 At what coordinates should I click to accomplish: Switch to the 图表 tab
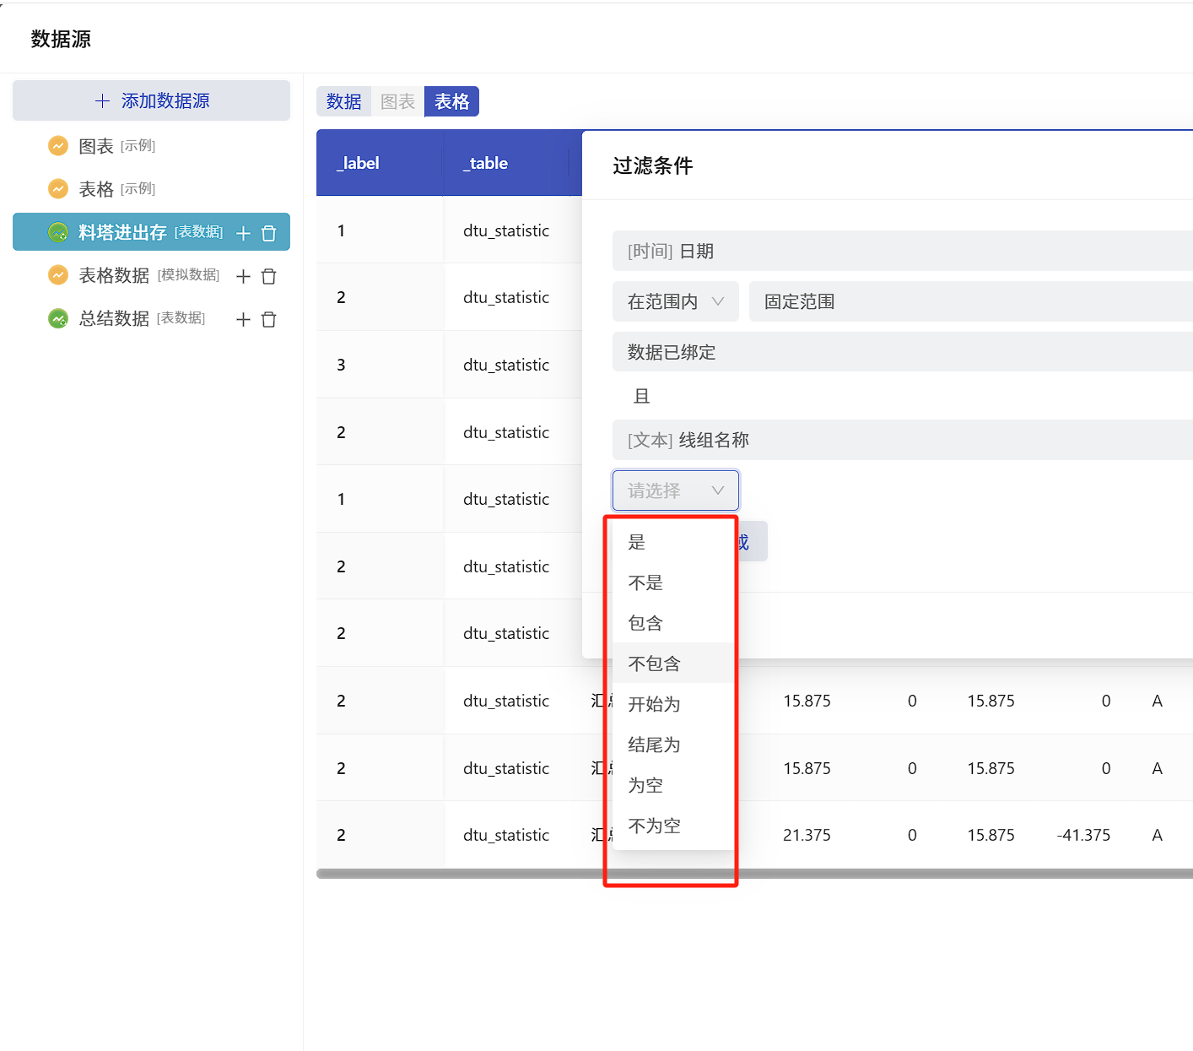point(397,101)
